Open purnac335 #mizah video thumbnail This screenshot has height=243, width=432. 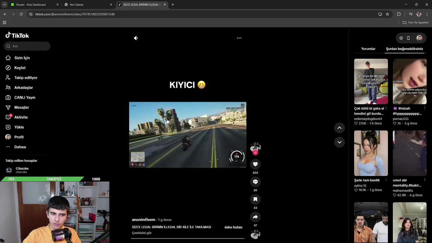410,81
